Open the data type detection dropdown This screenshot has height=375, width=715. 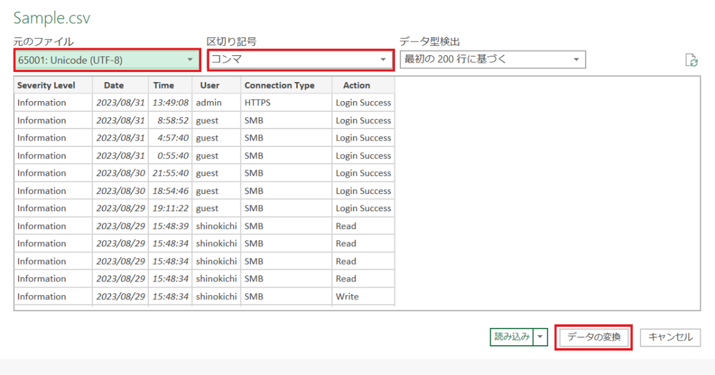[492, 60]
